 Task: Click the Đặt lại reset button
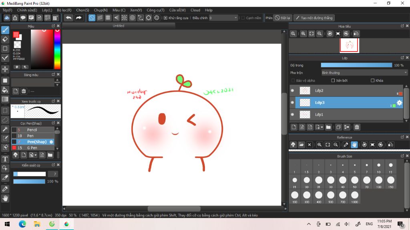(x=282, y=18)
